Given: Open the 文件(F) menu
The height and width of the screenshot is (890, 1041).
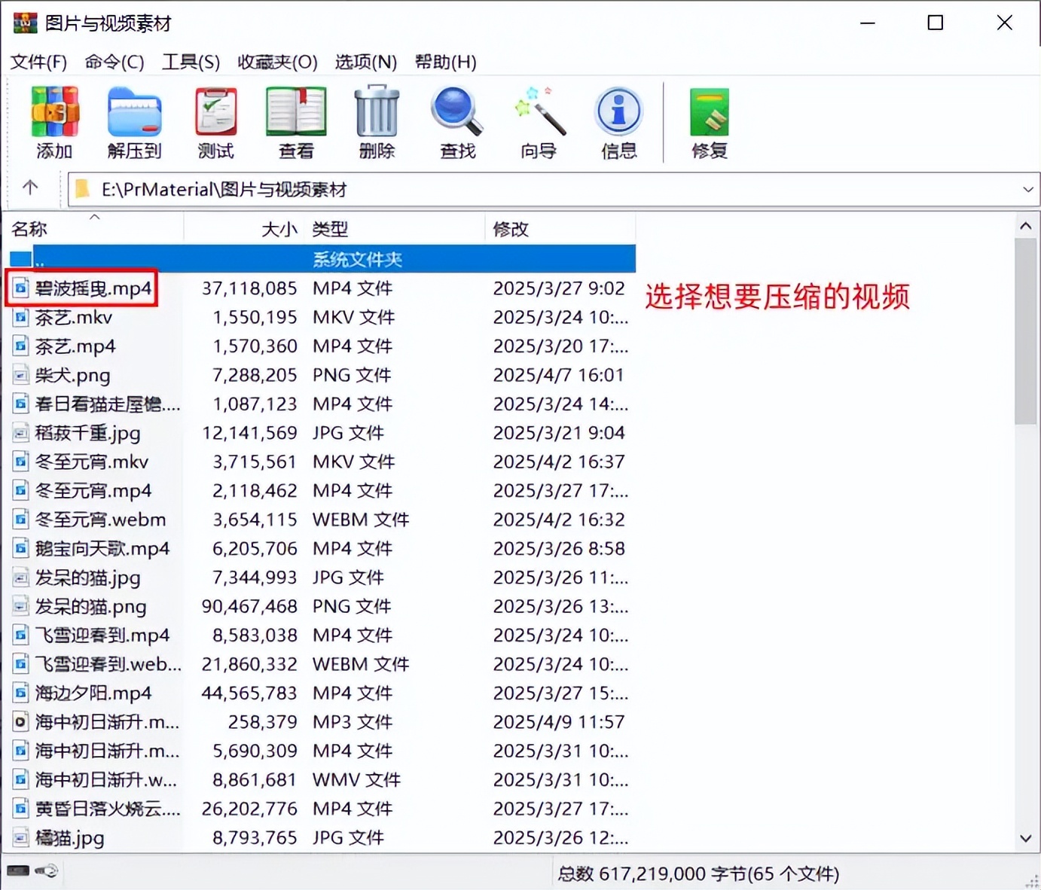Looking at the screenshot, I should [38, 62].
